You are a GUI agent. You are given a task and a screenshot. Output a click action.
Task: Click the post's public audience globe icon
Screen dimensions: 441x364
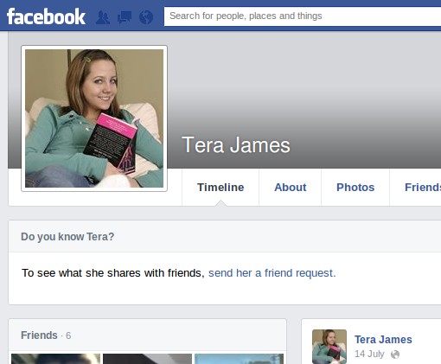coord(395,354)
